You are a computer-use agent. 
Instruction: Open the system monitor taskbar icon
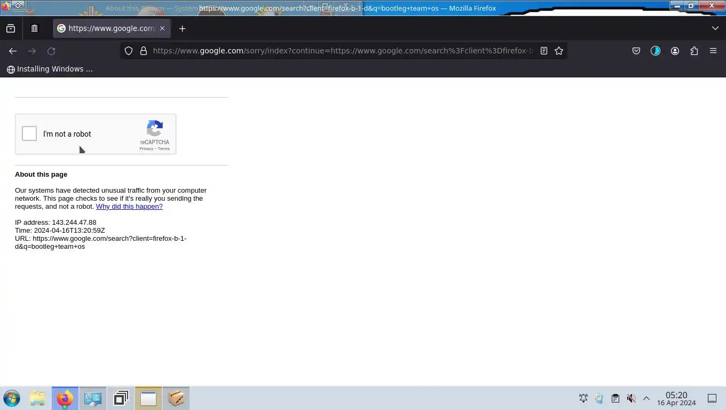point(93,398)
